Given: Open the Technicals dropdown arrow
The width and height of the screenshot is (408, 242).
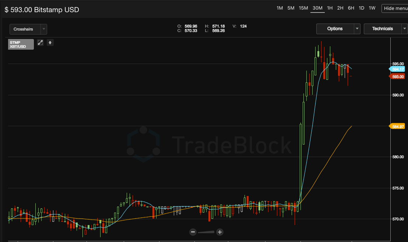Looking at the screenshot, I should tap(405, 29).
